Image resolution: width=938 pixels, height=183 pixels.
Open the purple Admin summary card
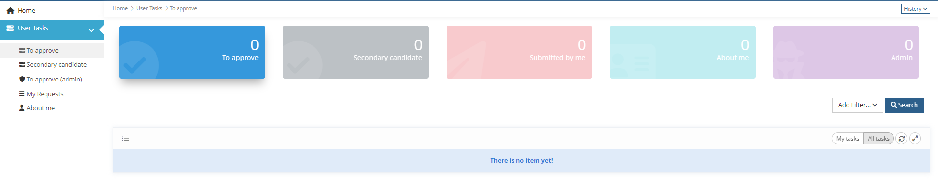tap(846, 52)
